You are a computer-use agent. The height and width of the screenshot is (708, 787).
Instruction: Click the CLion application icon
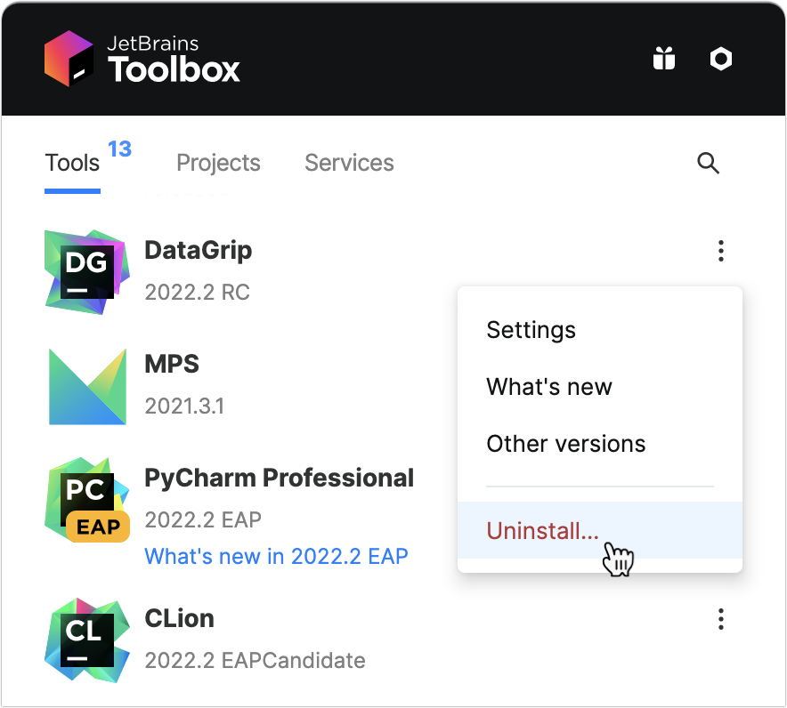tap(86, 638)
